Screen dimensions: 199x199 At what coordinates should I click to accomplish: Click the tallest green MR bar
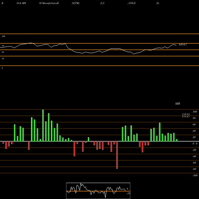point(43,125)
